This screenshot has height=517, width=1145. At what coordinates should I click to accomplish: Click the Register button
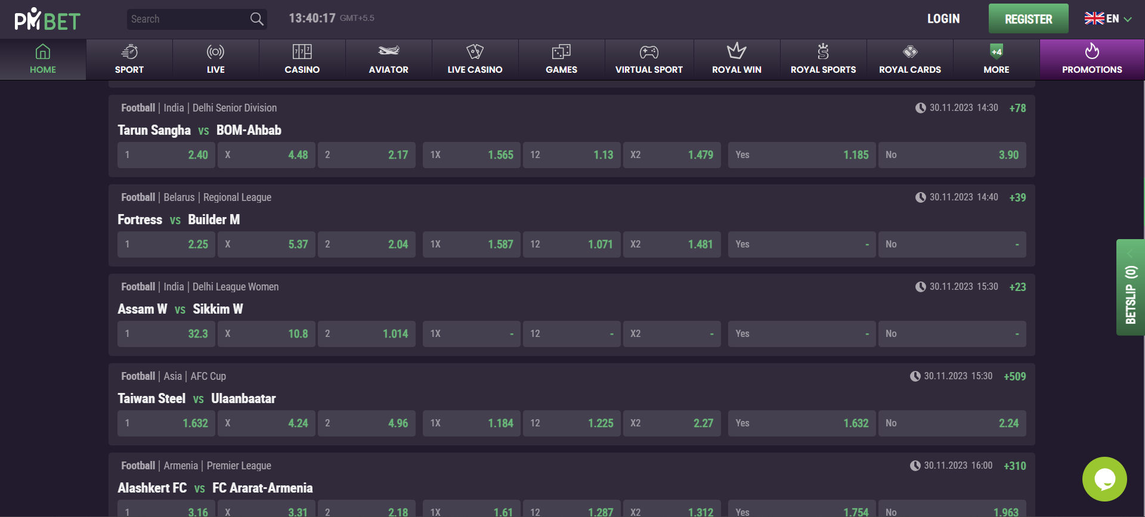1028,19
